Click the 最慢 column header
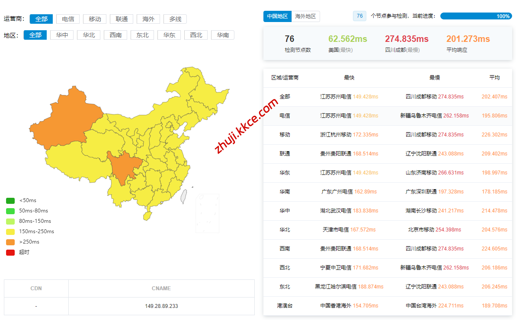The image size is (516, 320). 434,78
